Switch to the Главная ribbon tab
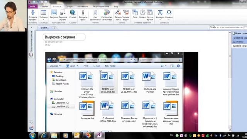The width and height of the screenshot is (247, 139). (x=44, y=7)
